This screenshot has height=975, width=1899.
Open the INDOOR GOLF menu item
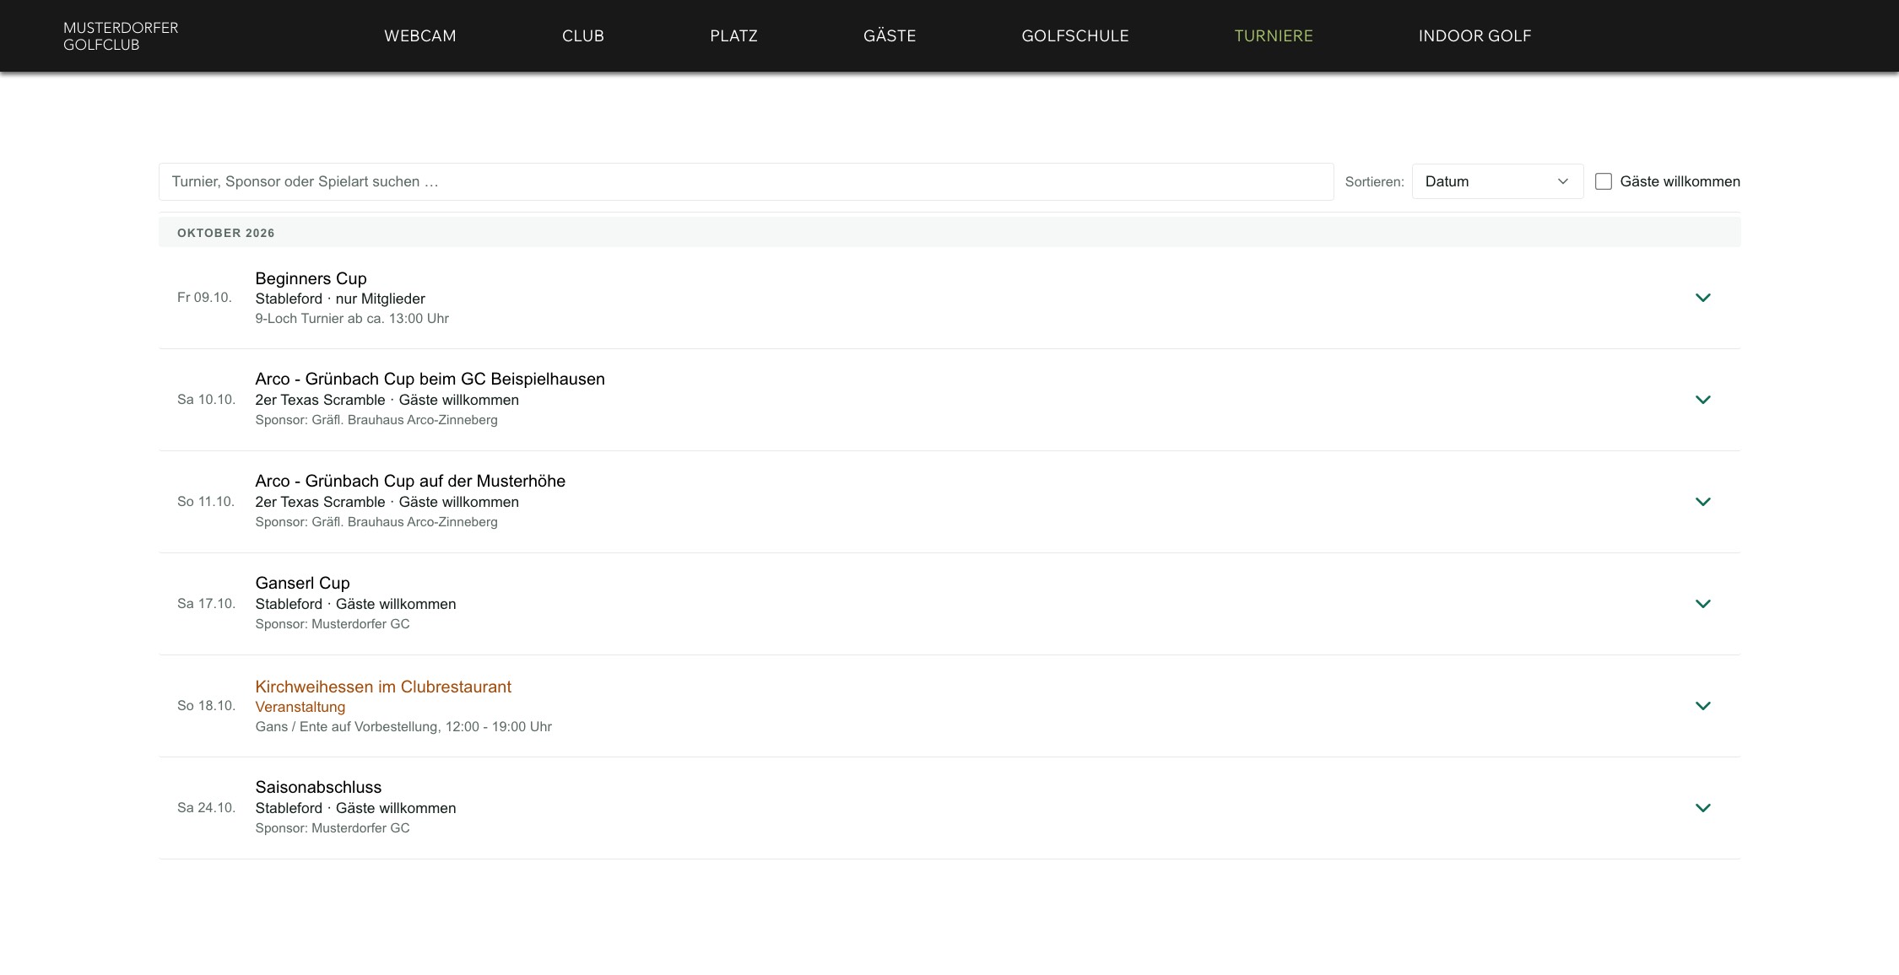(x=1474, y=35)
